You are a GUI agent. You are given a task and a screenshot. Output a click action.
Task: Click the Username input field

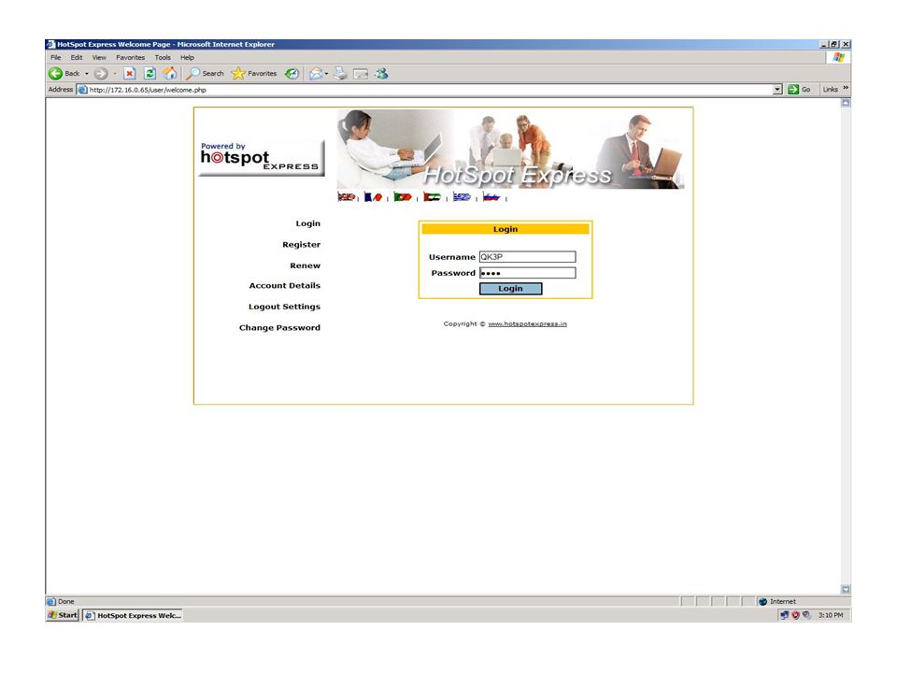[x=527, y=257]
